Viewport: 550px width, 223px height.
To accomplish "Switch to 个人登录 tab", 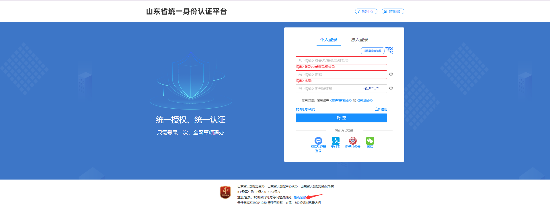I will [x=329, y=40].
